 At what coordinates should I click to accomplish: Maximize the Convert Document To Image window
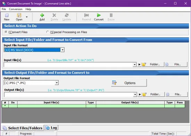coord(175,3)
